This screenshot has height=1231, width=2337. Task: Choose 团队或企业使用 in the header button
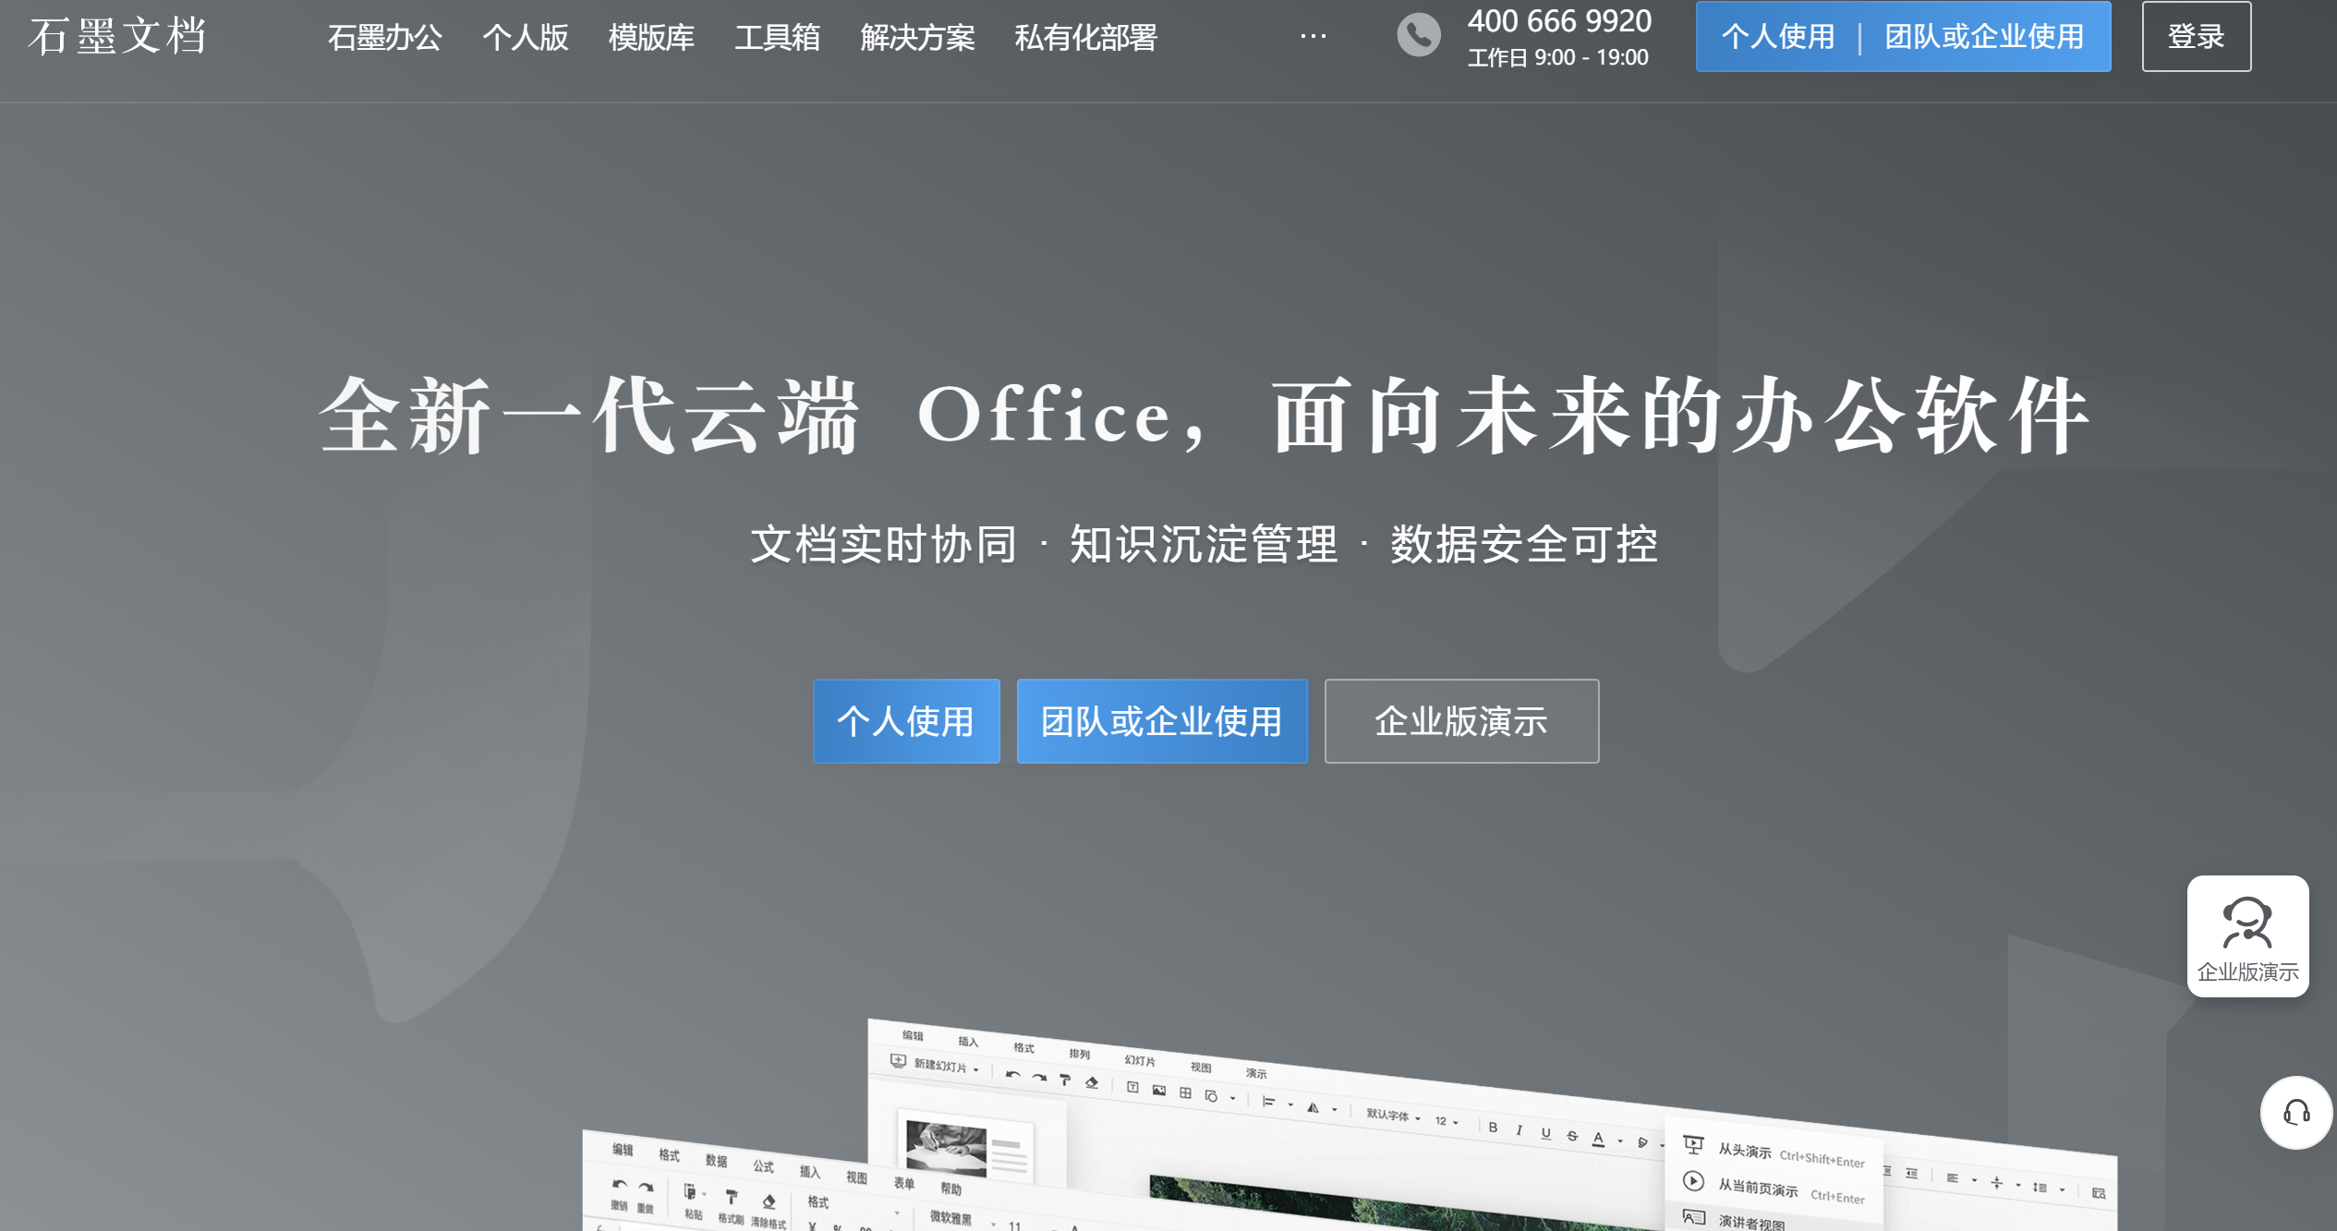pyautogui.click(x=1984, y=37)
